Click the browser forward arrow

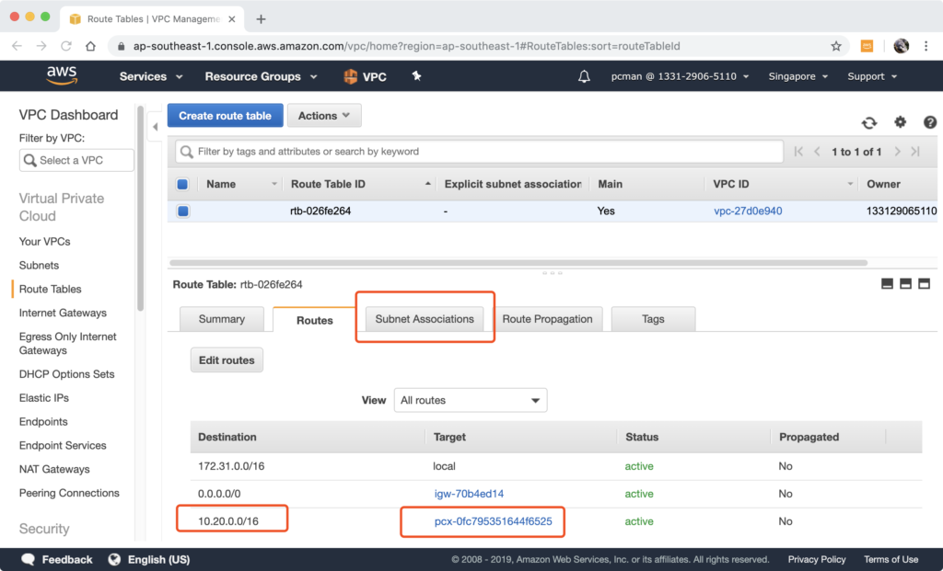(x=41, y=46)
